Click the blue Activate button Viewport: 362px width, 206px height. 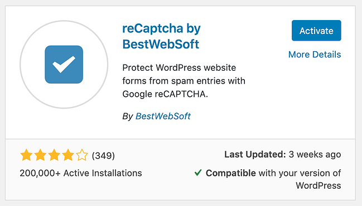tap(316, 31)
